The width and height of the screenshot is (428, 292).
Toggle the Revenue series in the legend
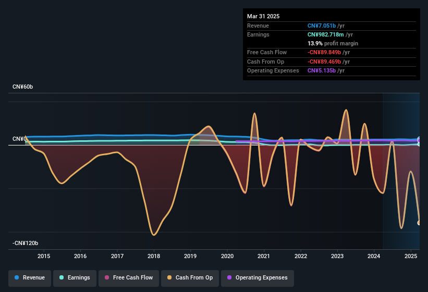(x=30, y=278)
